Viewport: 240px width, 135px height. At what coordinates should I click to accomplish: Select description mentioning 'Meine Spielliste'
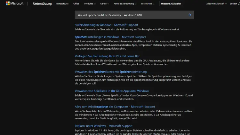[134, 97]
